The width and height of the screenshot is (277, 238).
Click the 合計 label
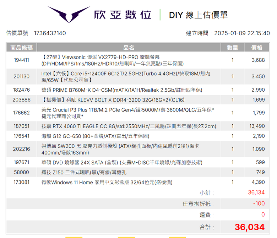tap(207, 227)
